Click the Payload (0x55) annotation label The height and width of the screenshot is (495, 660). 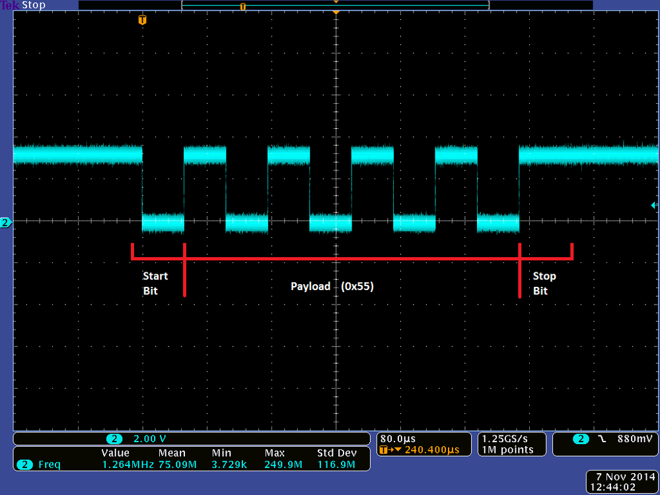coord(332,286)
